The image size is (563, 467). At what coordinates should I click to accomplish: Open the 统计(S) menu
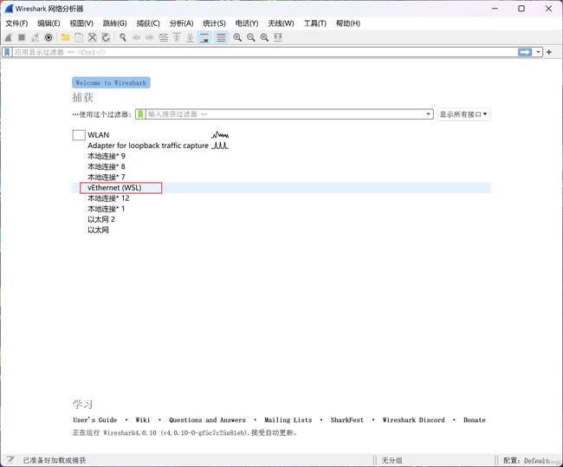(x=214, y=23)
